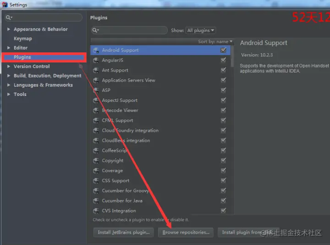This screenshot has height=245, width=330.
Task: Open the Show All plugins dropdown
Action: 201,30
